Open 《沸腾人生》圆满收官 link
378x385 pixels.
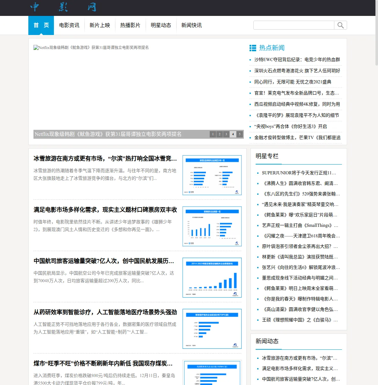[300, 183]
